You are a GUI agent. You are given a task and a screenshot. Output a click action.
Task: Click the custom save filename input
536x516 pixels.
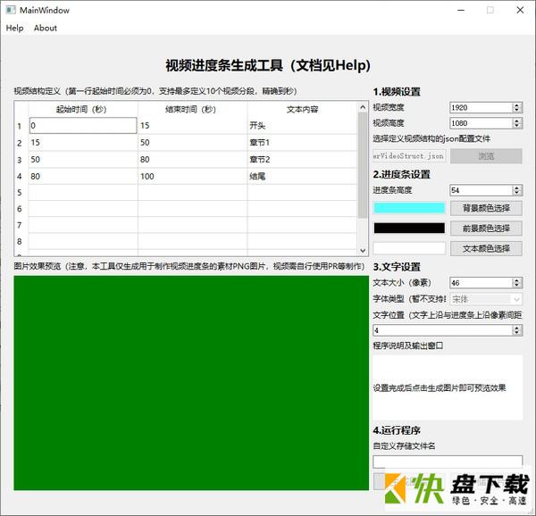(448, 462)
